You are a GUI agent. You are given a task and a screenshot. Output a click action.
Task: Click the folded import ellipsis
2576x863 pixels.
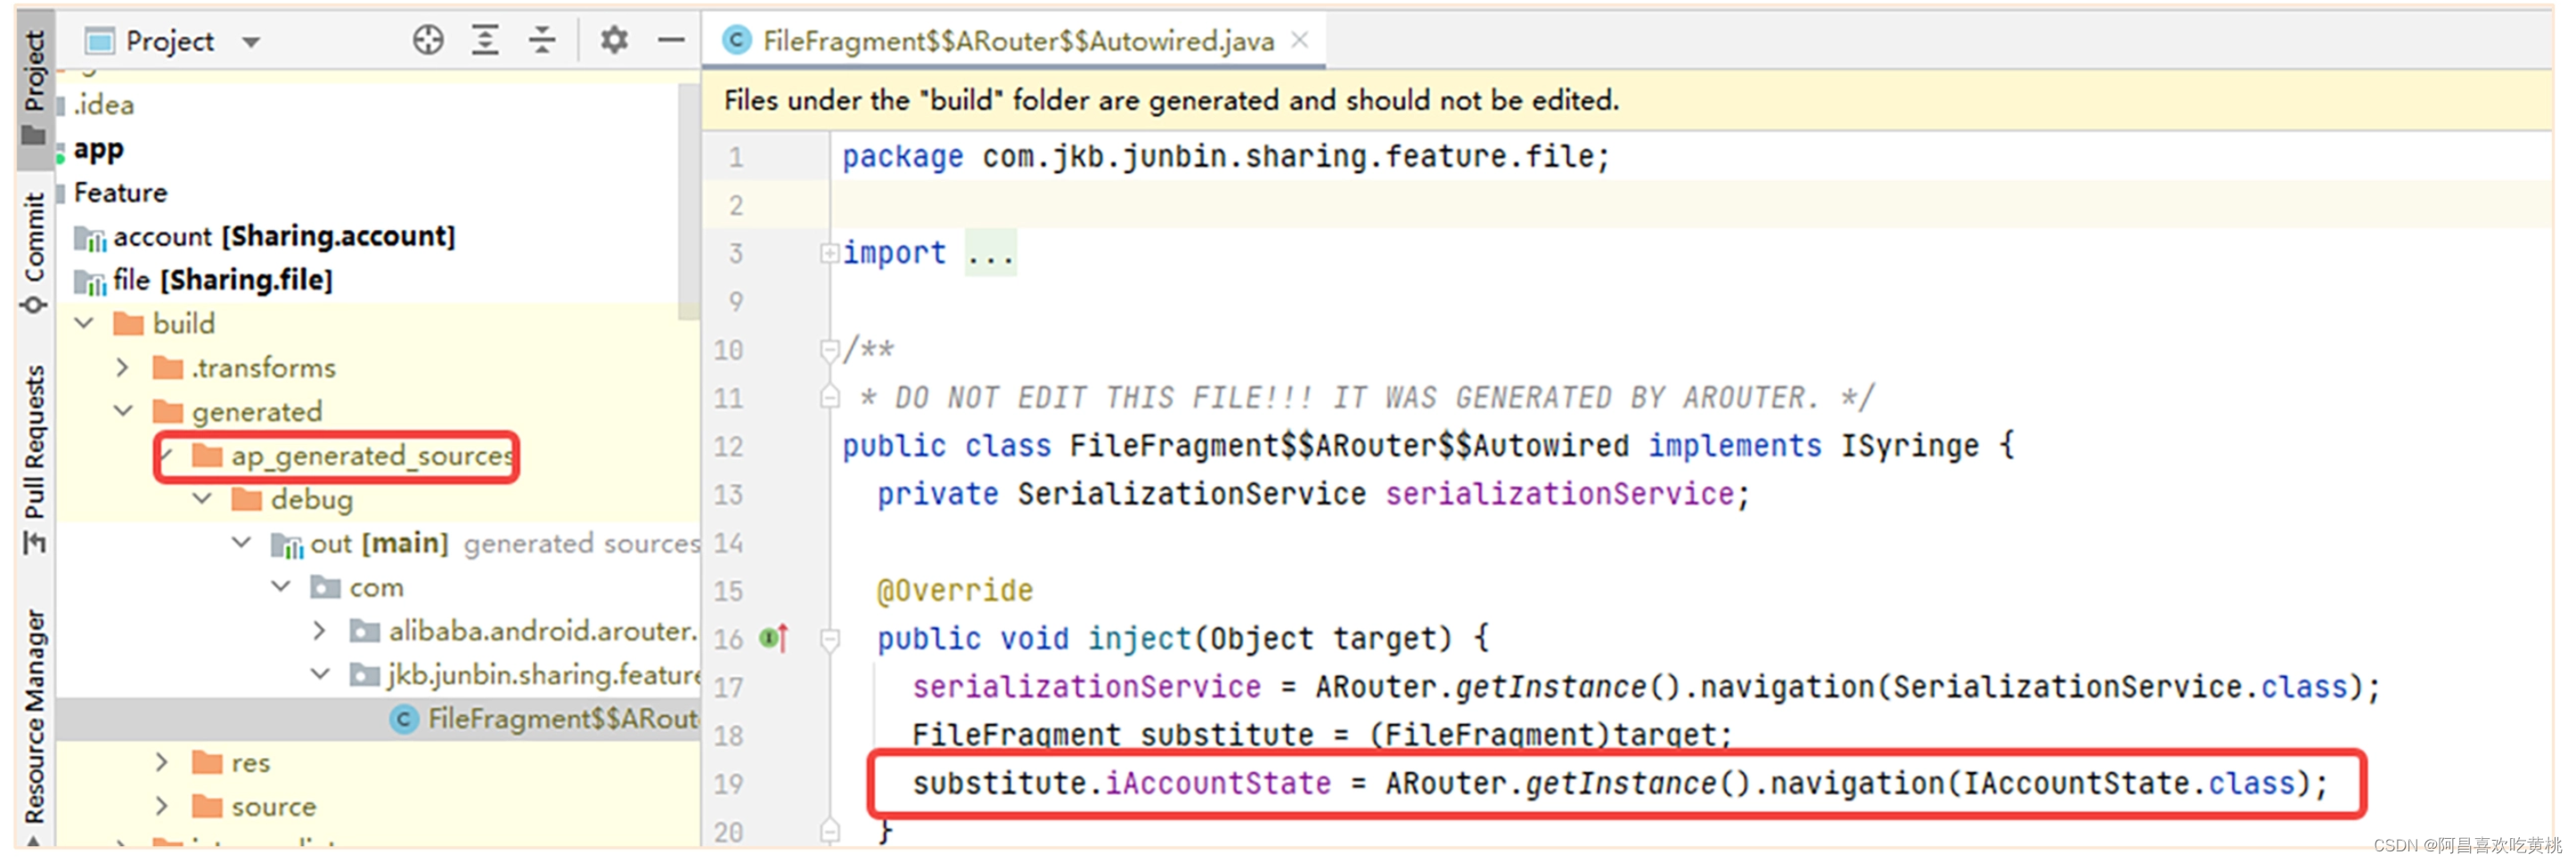point(990,253)
